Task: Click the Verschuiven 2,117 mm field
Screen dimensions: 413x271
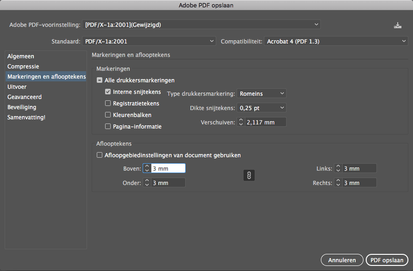Action: click(x=265, y=122)
